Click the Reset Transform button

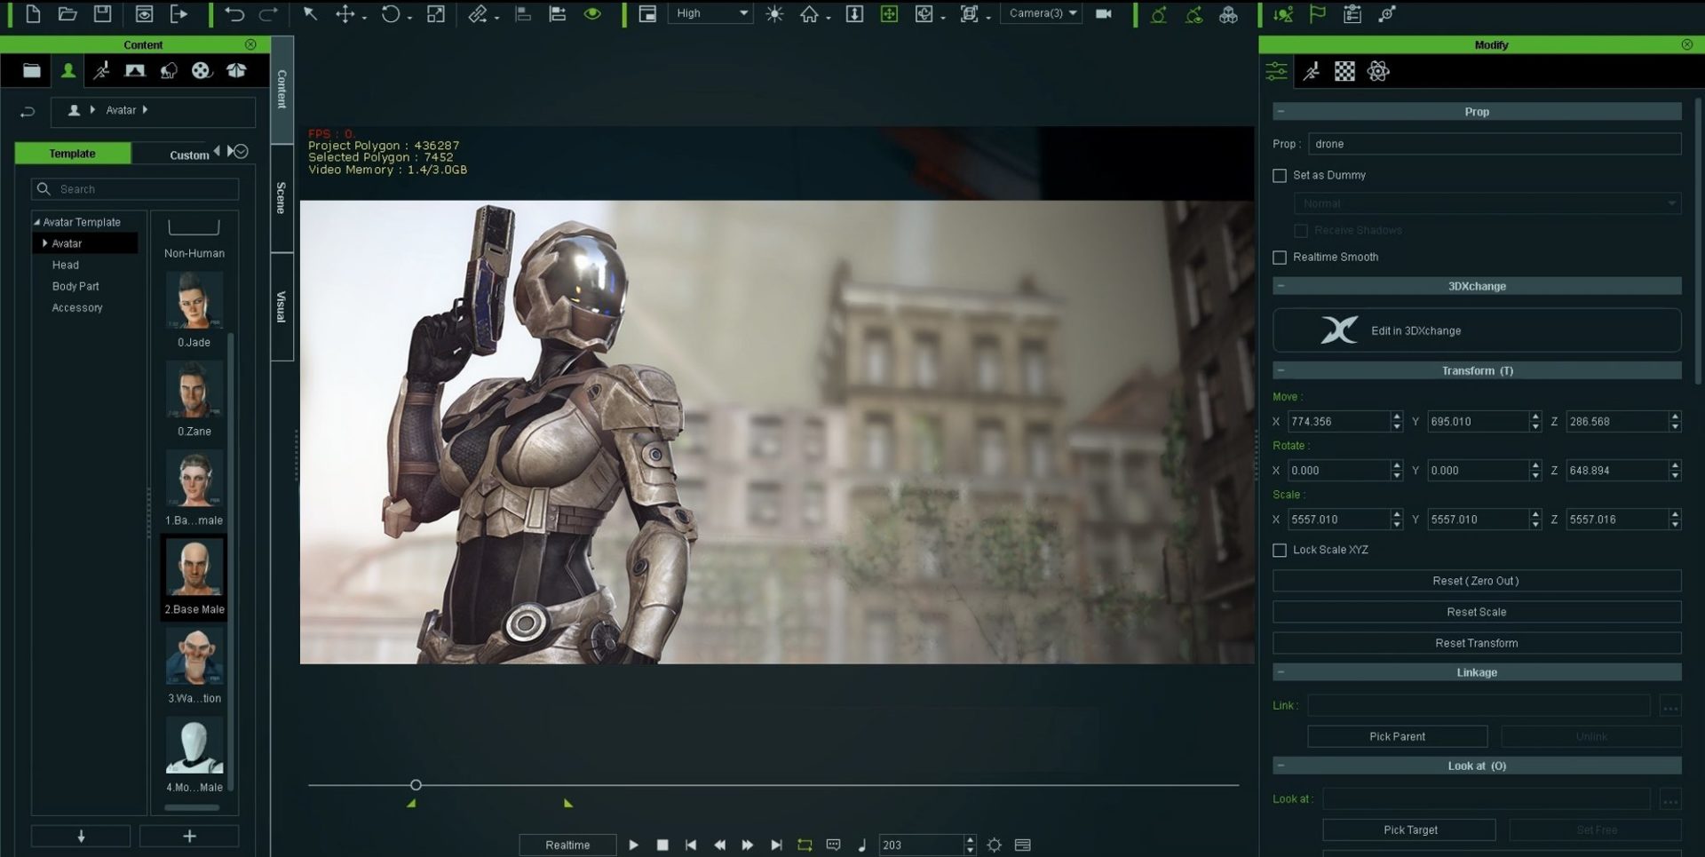1476,643
